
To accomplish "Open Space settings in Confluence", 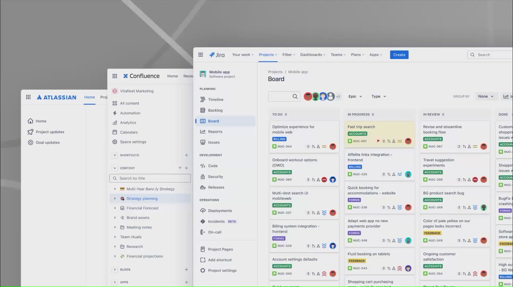I will [x=133, y=142].
